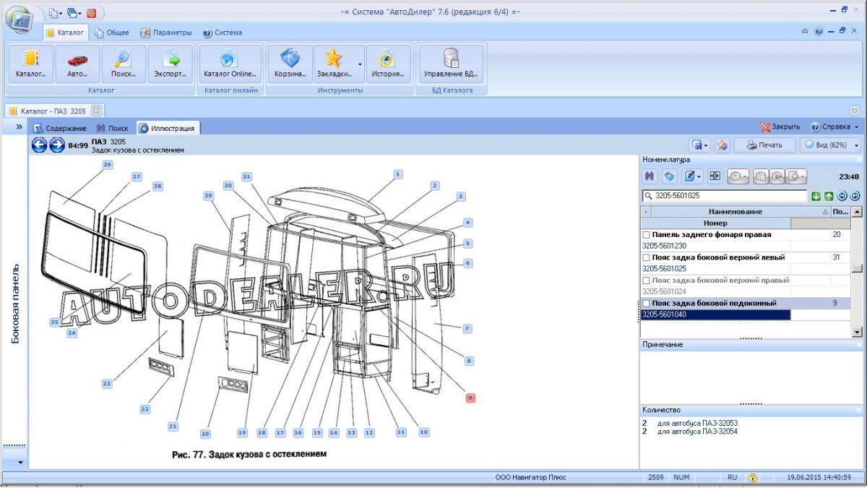The height and width of the screenshot is (488, 867).
Task: Tick 'Пояс задка боковой верхний левый' checkbox
Action: tap(647, 257)
